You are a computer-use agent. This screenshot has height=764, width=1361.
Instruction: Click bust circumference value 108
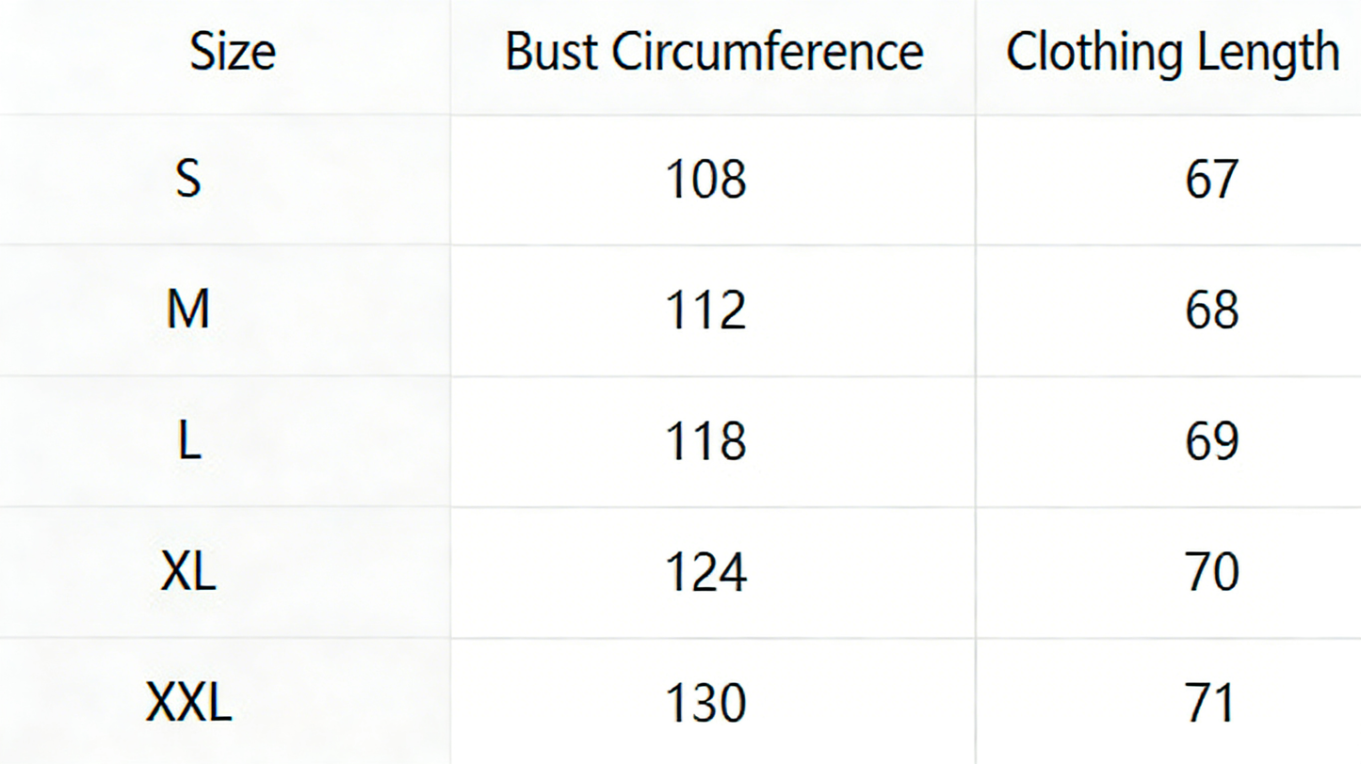705,179
